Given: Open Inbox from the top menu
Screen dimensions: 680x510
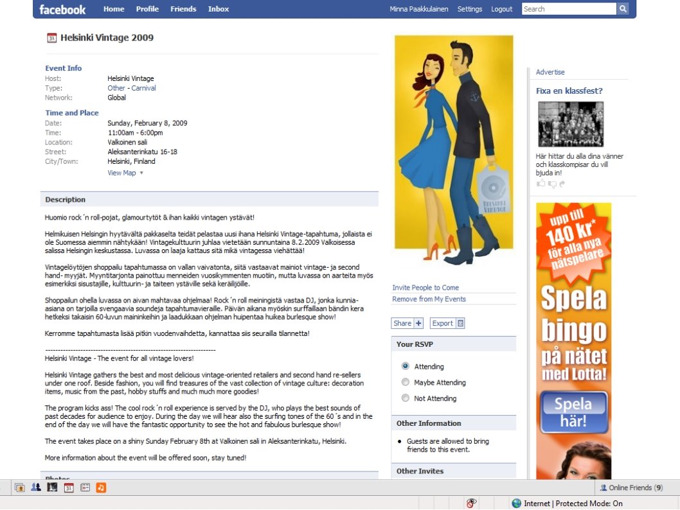Looking at the screenshot, I should (x=219, y=8).
